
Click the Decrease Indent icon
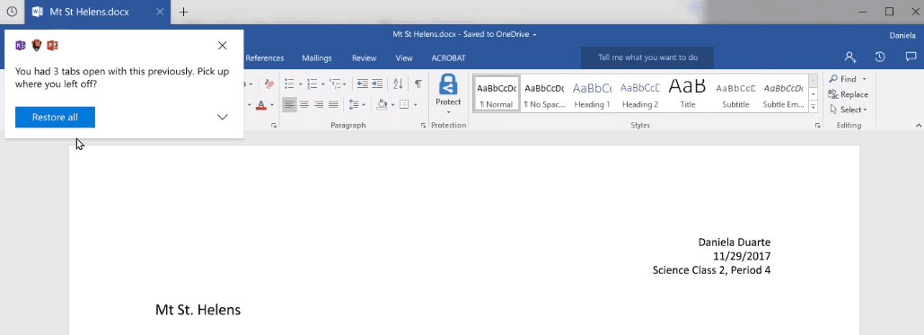[x=363, y=84]
